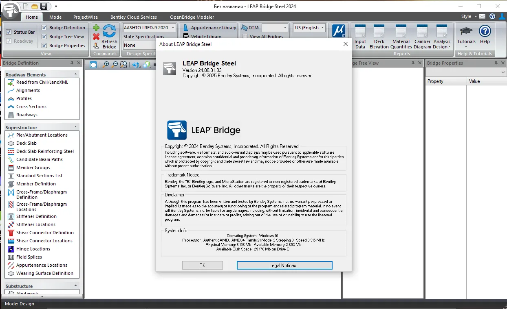
Task: Close the Bridge Properties panel
Action: coord(503,63)
